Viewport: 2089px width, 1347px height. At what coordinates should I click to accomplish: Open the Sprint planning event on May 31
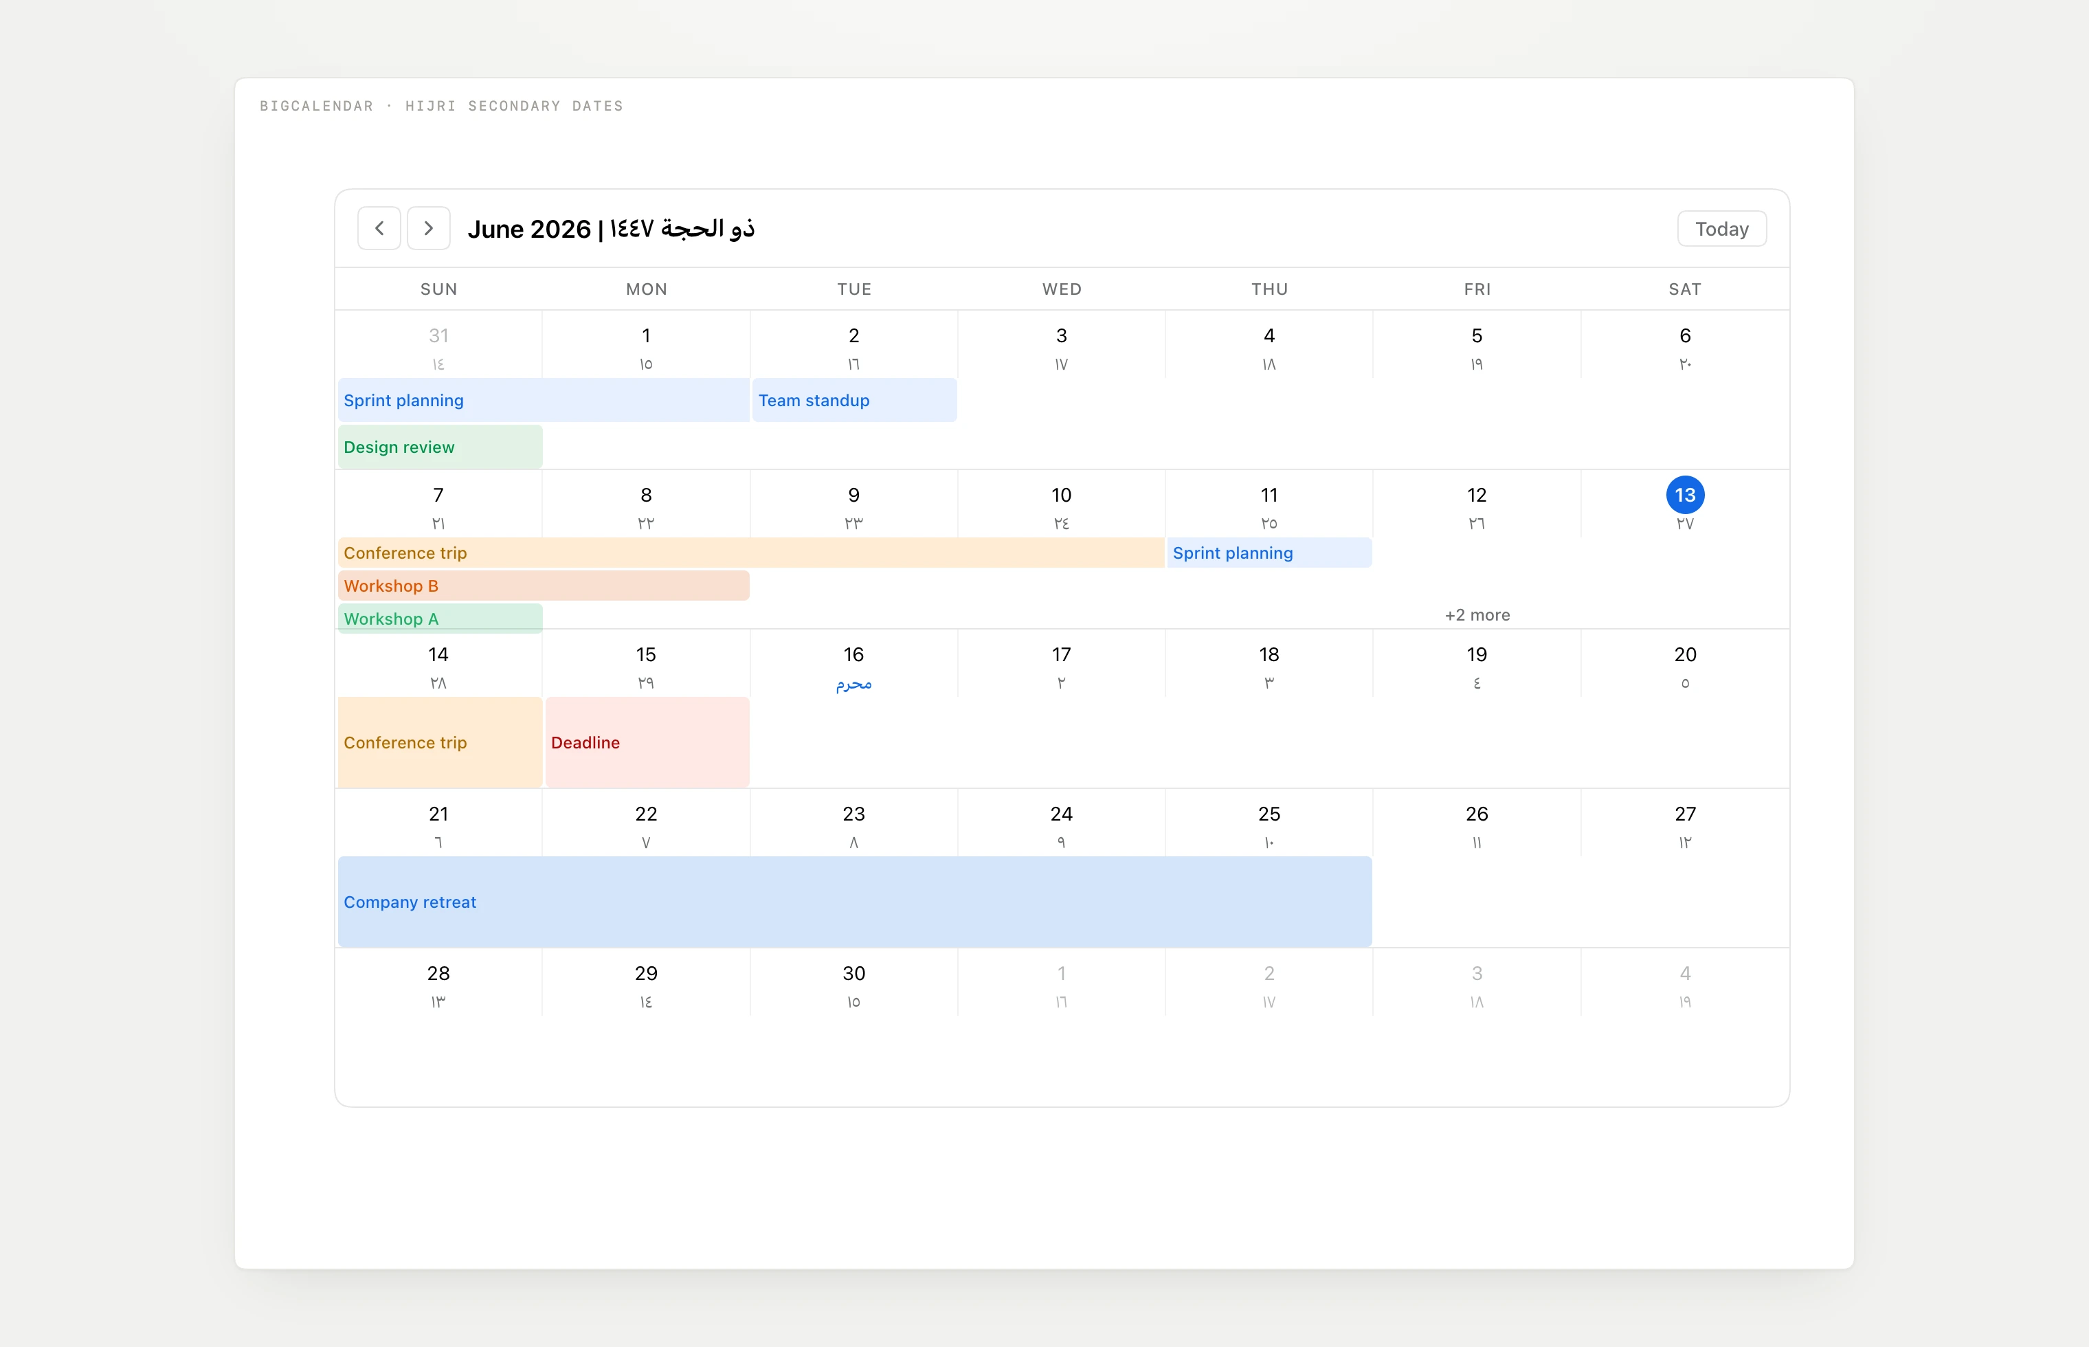click(543, 400)
